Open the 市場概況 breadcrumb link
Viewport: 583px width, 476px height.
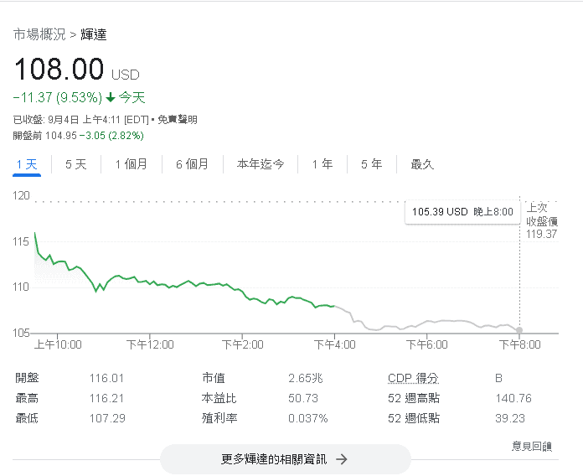(39, 34)
